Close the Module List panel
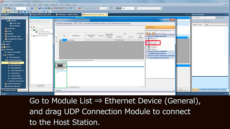This screenshot has width=230, height=129. coord(174,27)
